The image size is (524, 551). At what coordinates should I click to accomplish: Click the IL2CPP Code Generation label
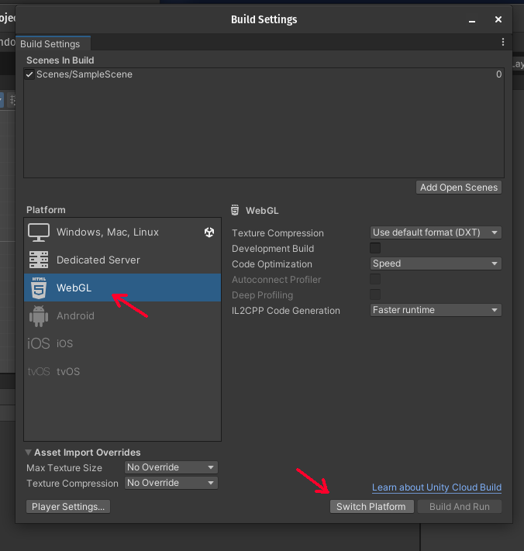tap(286, 311)
